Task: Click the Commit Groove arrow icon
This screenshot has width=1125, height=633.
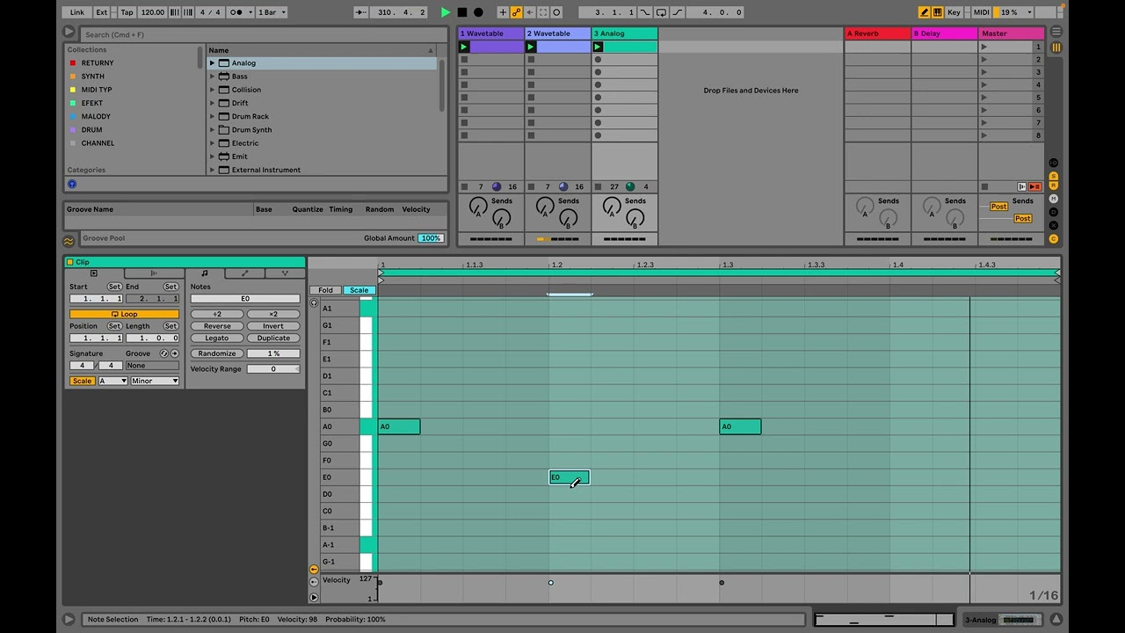Action: (174, 353)
